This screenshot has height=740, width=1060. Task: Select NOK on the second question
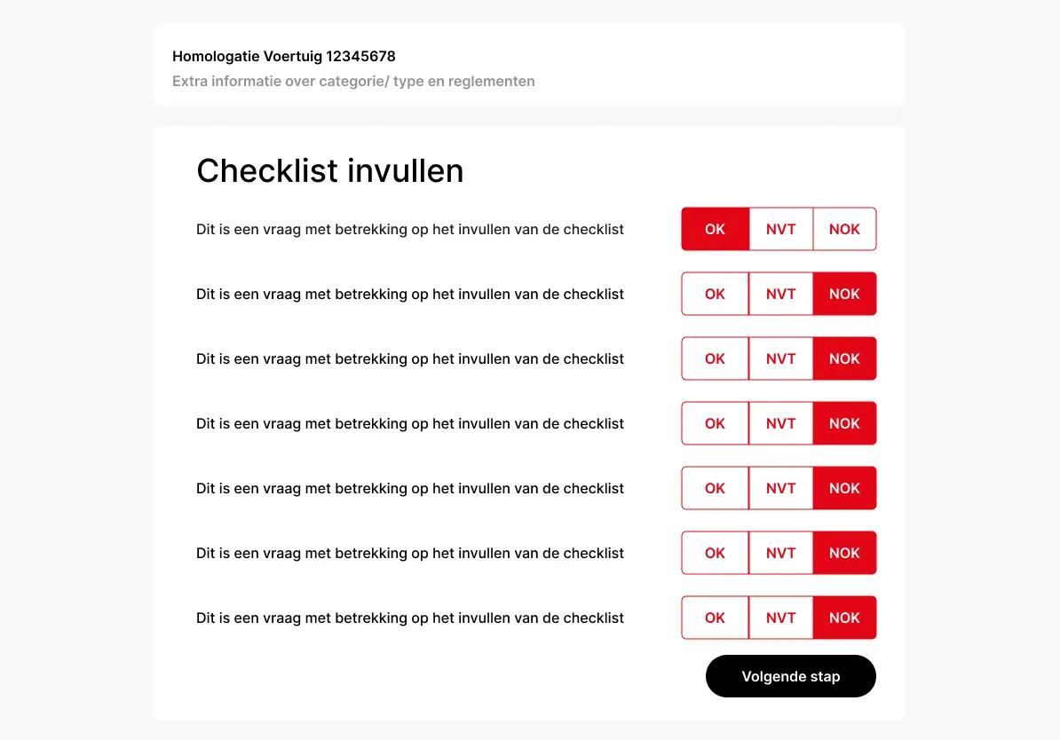[x=844, y=294]
